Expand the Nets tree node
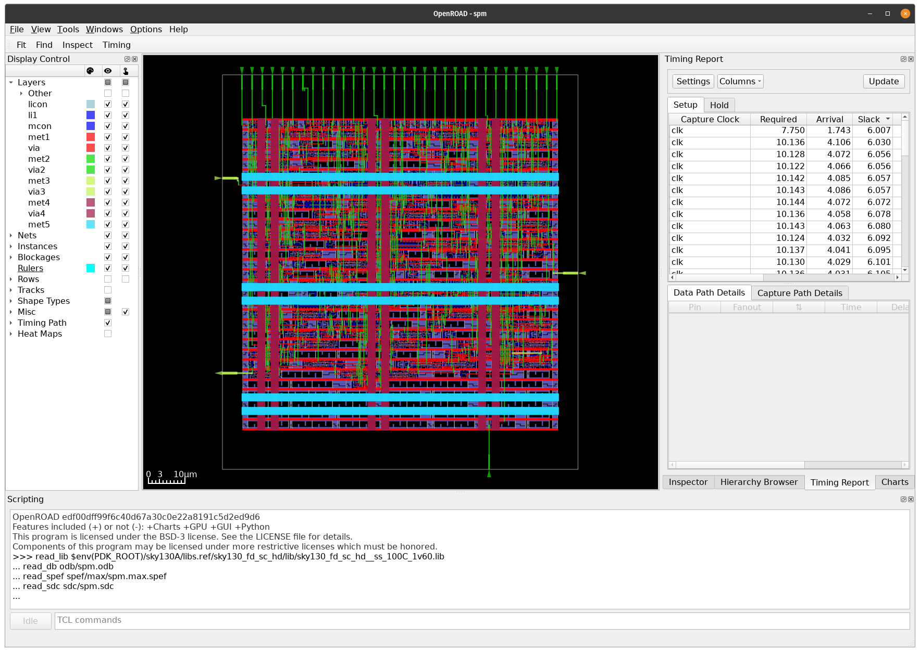The image size is (920, 652). click(11, 235)
